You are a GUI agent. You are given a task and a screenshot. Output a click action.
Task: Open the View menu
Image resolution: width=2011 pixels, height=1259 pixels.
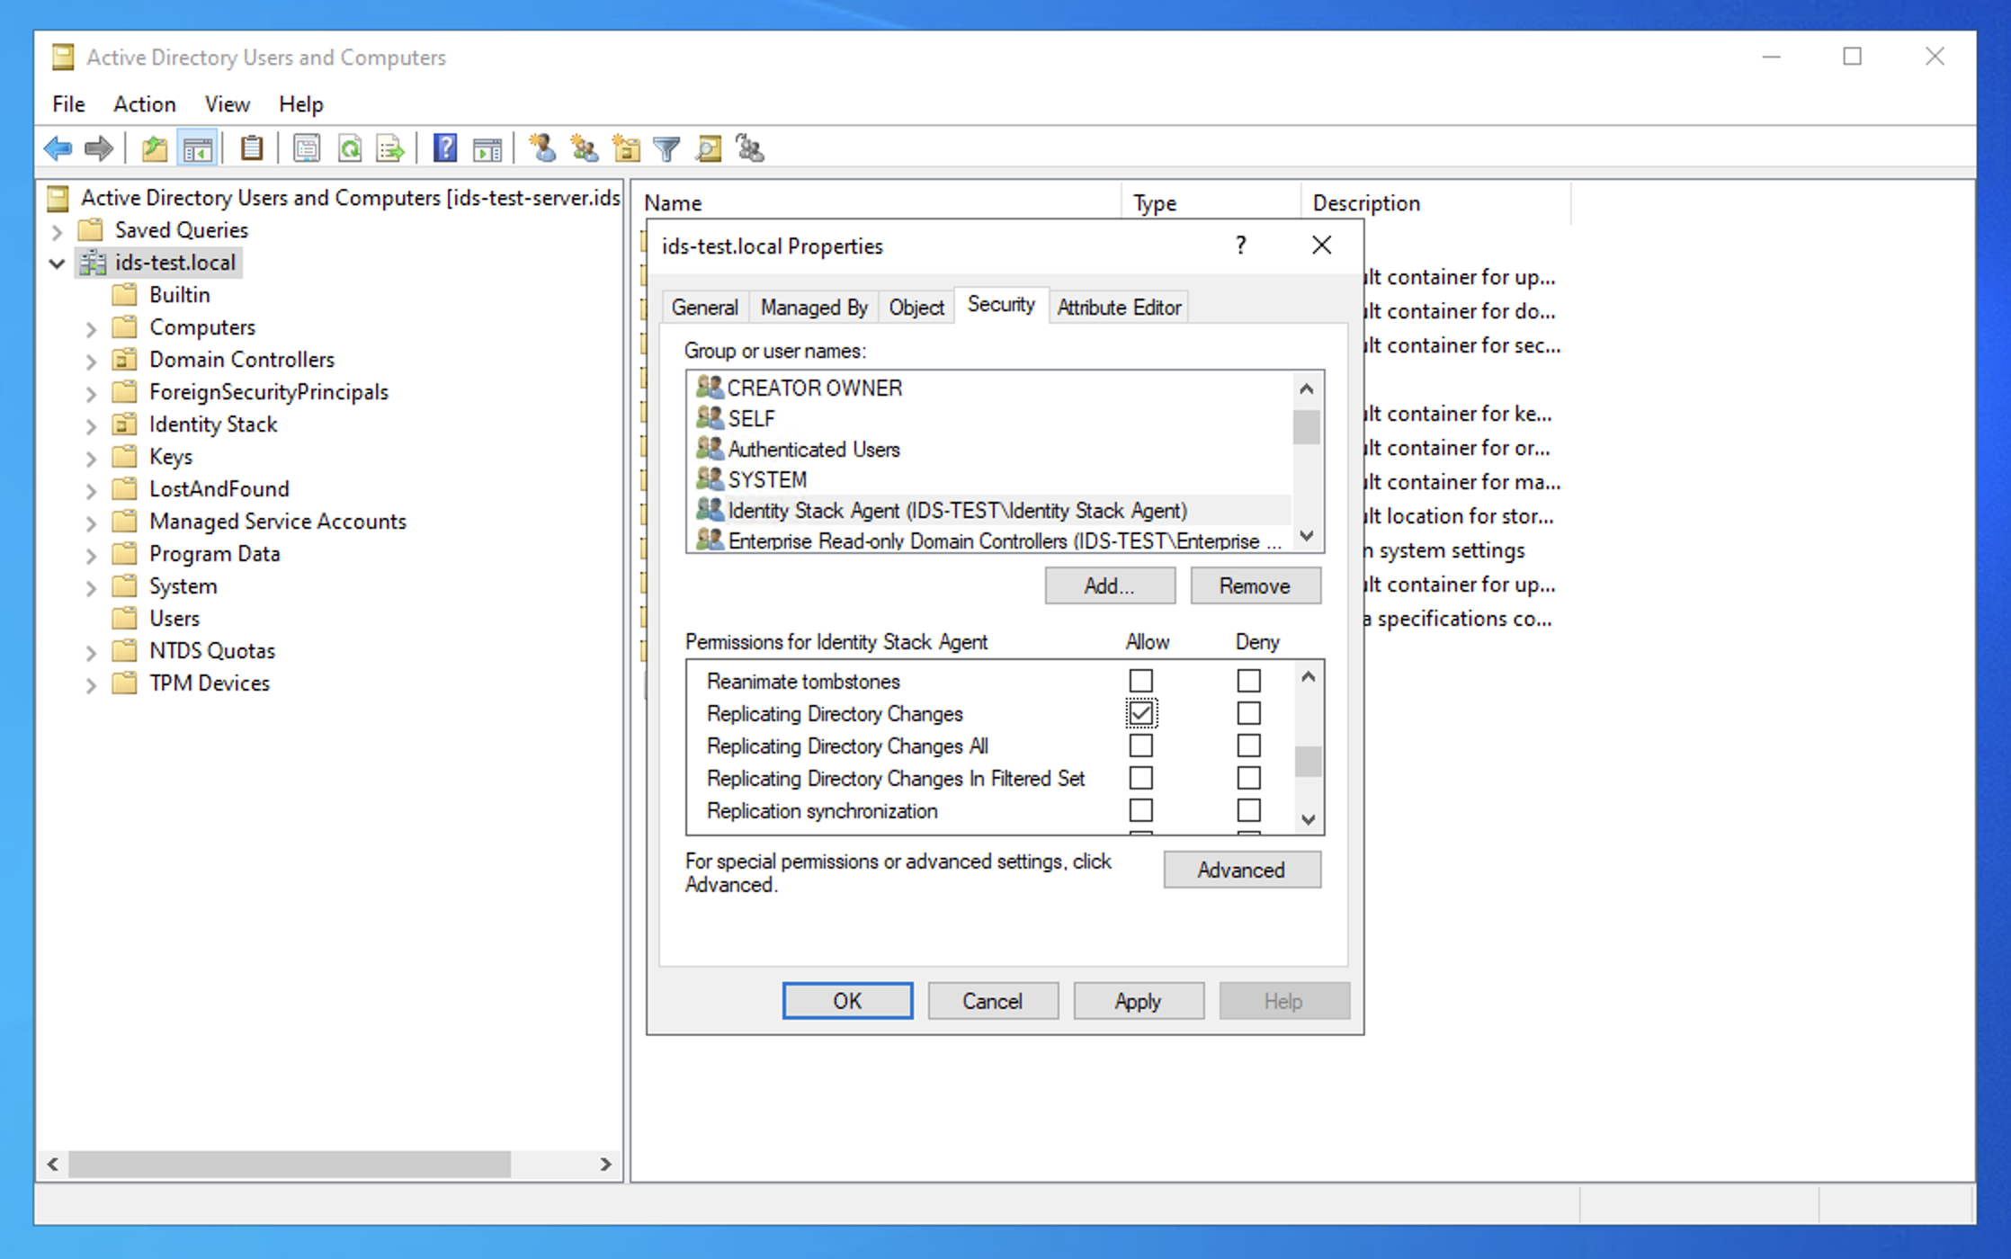pyautogui.click(x=227, y=104)
